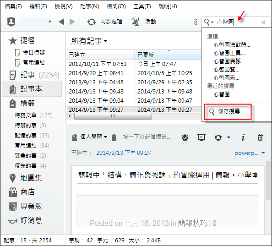Open the 格式(O) menu
This screenshot has width=272, height=246.
coord(116,6)
